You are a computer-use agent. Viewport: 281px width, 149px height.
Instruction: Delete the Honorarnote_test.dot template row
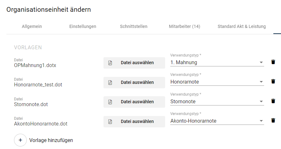click(x=273, y=81)
